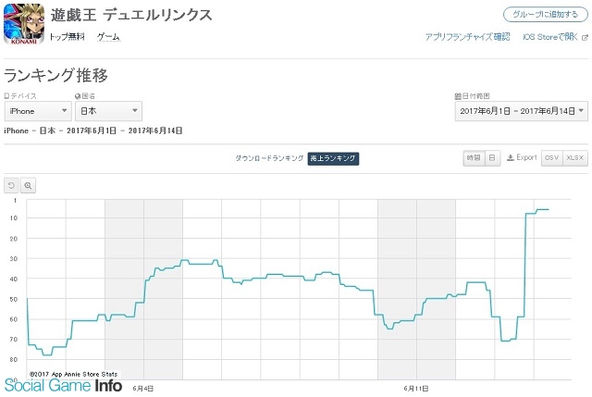This screenshot has height=397, width=592.
Task: Open the 日本 country dropdown
Action: point(109,111)
